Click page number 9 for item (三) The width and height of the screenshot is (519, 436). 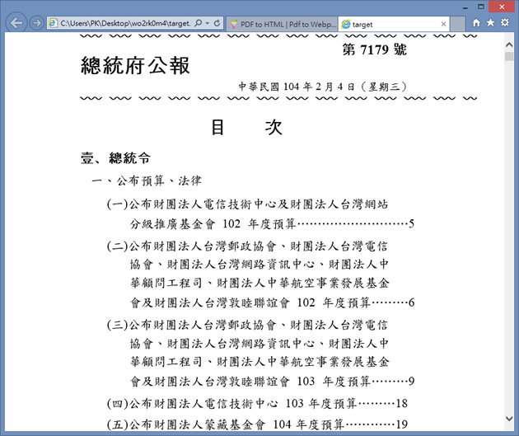tap(411, 382)
